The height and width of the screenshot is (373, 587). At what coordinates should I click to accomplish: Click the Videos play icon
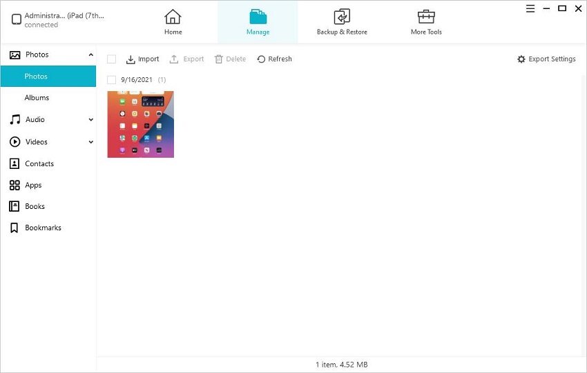coord(15,142)
